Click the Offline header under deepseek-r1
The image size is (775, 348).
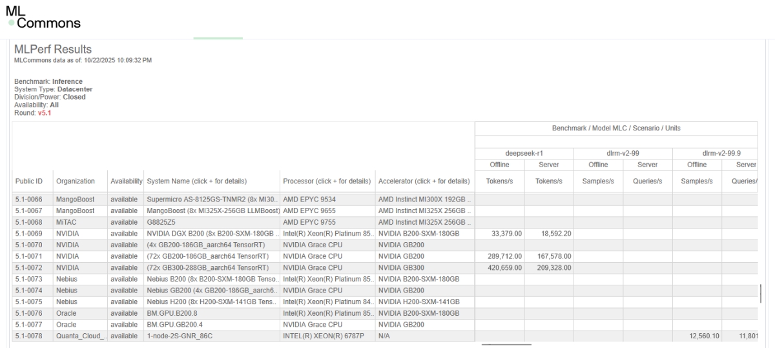[499, 165]
